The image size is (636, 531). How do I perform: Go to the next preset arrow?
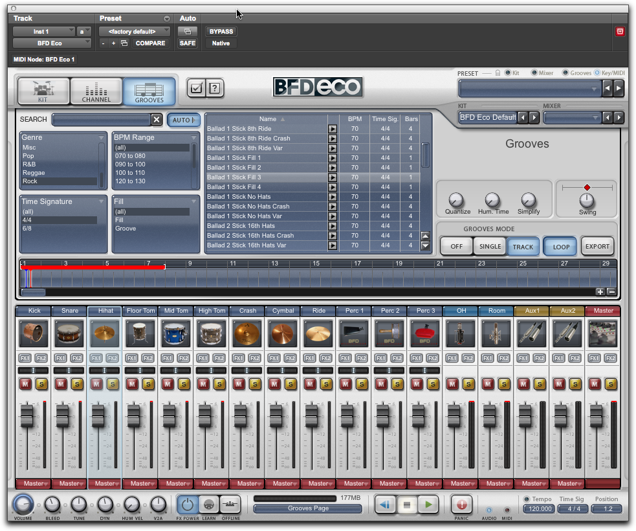[619, 88]
